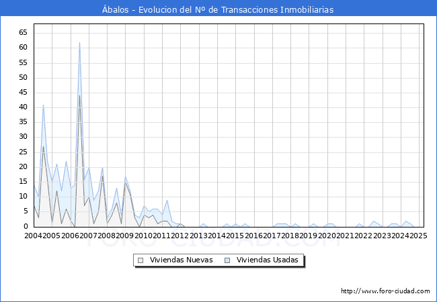Select the 'Viviendas Nuevas' legend label
Image resolution: width=437 pixels, height=302 pixels.
pyautogui.click(x=181, y=260)
